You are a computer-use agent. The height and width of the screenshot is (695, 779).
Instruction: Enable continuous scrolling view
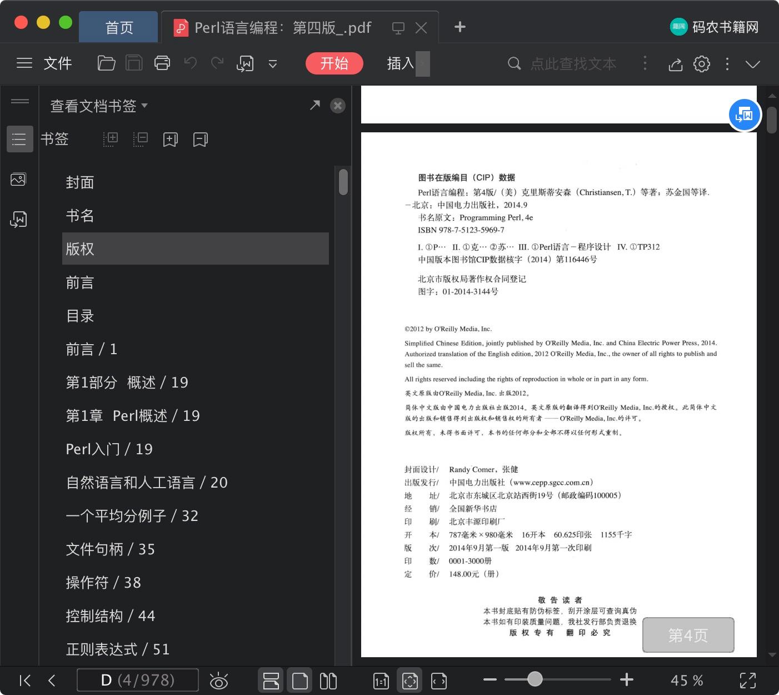(271, 681)
